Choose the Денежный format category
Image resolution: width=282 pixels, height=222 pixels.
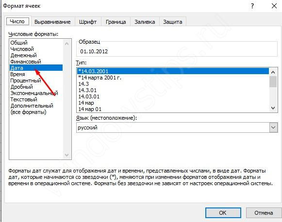[24, 55]
